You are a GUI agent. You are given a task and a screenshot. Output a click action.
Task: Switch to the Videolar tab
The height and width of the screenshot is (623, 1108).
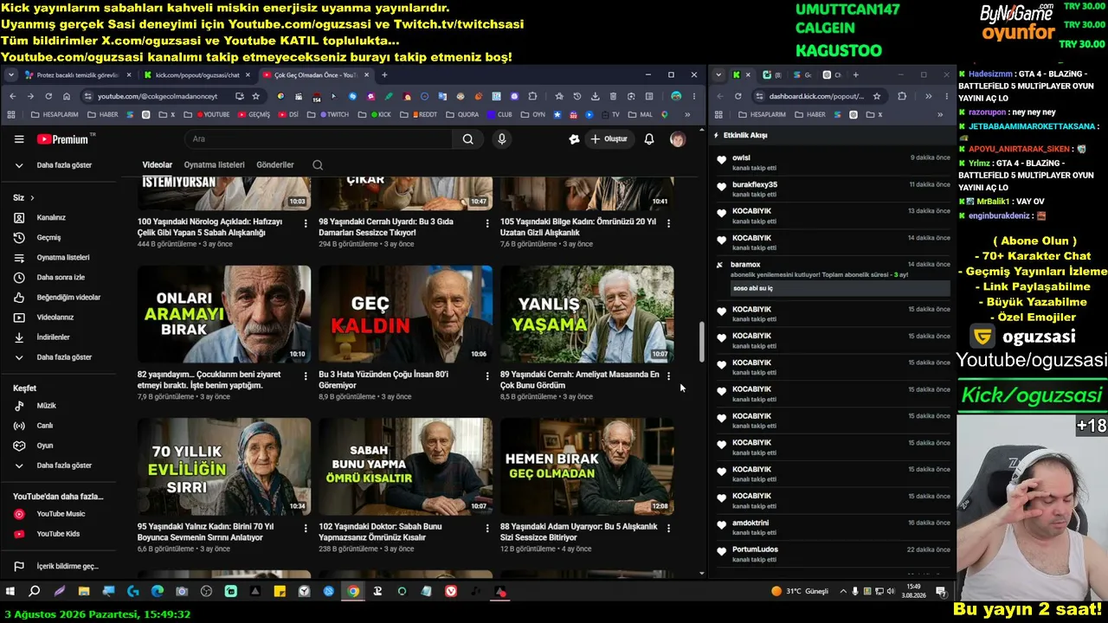[158, 165]
